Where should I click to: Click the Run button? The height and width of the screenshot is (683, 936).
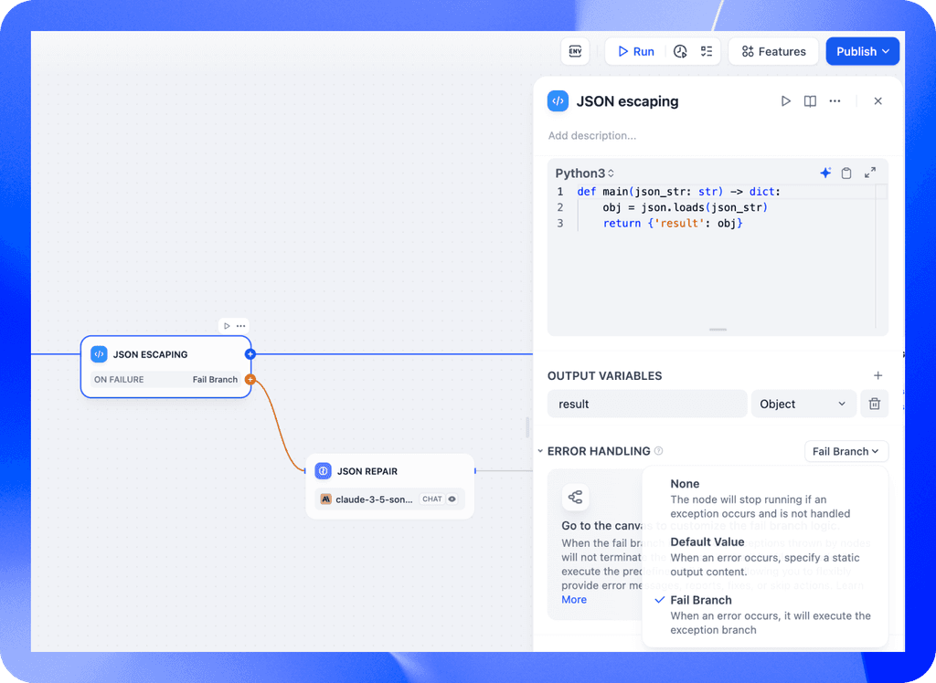click(634, 51)
